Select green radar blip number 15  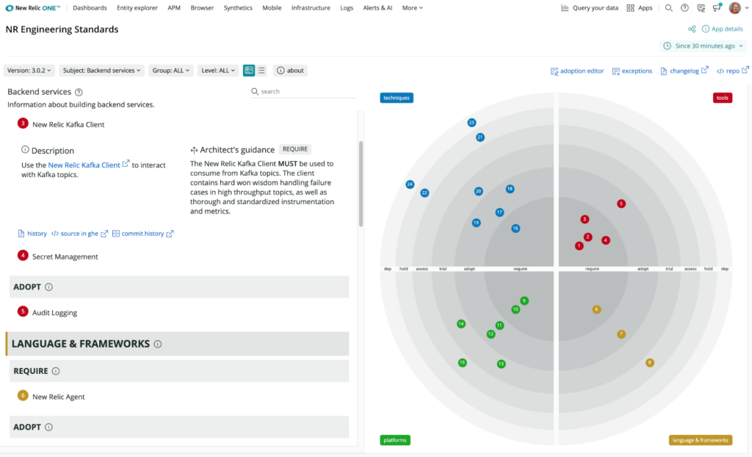463,362
